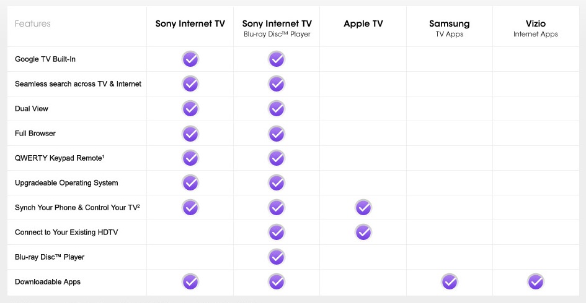The image size is (586, 303).
Task: Click Blu-ray Disc Player row checkmark
Action: tap(277, 257)
